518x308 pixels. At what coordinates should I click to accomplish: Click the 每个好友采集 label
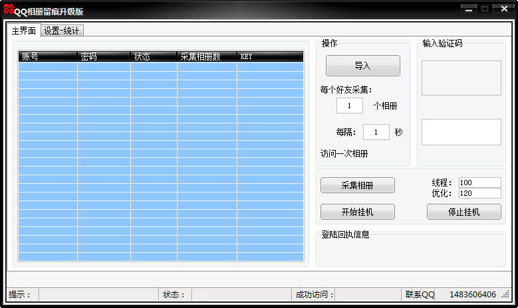point(346,90)
